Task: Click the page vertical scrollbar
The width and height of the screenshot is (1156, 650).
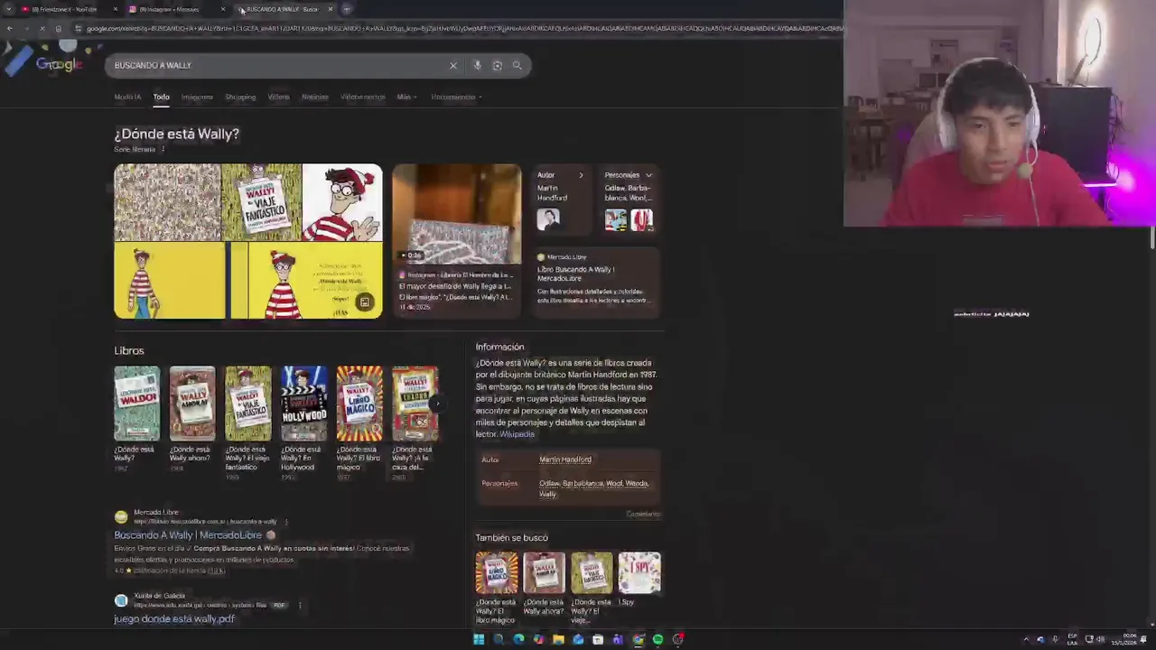Action: coord(1151,238)
